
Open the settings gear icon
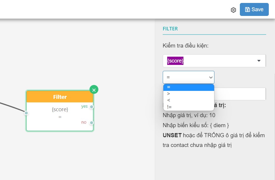point(233,10)
